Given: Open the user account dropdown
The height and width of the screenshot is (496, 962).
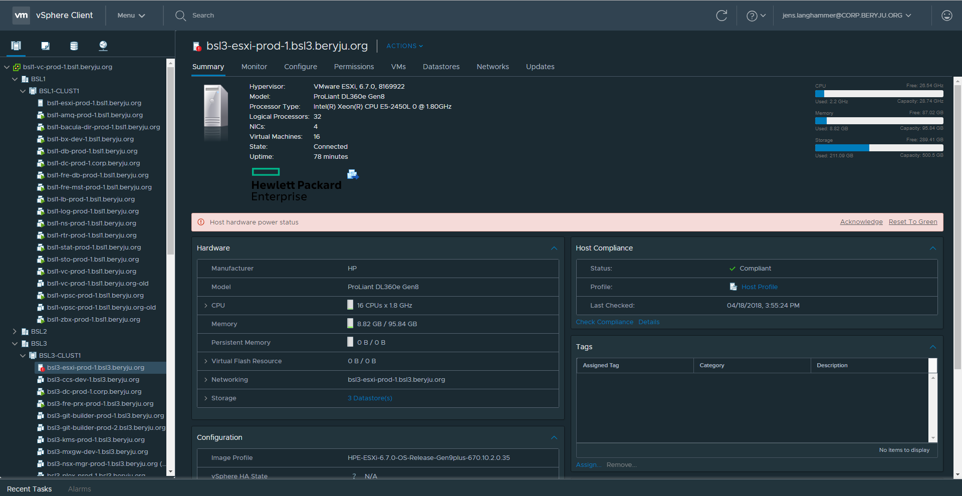Looking at the screenshot, I should coord(847,16).
